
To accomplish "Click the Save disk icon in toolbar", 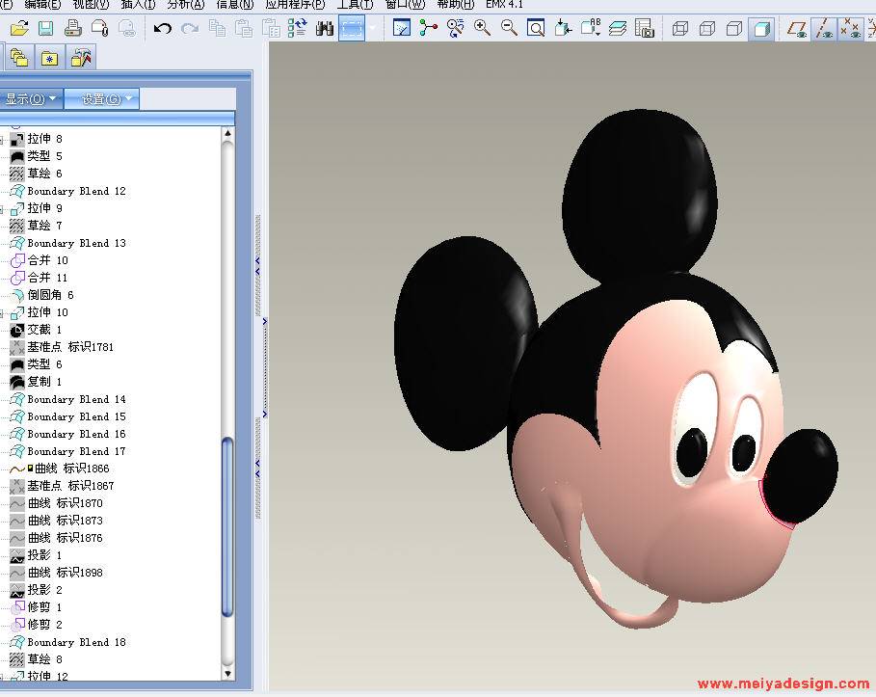I will (45, 29).
